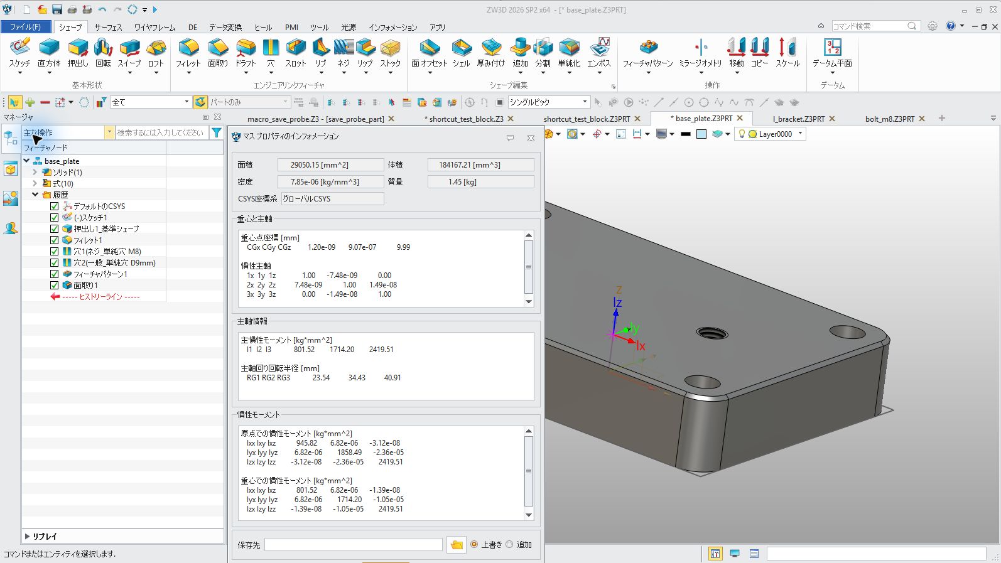Select the ミラージオメトリ (Mirror) tool
1001x563 pixels.
(701, 53)
